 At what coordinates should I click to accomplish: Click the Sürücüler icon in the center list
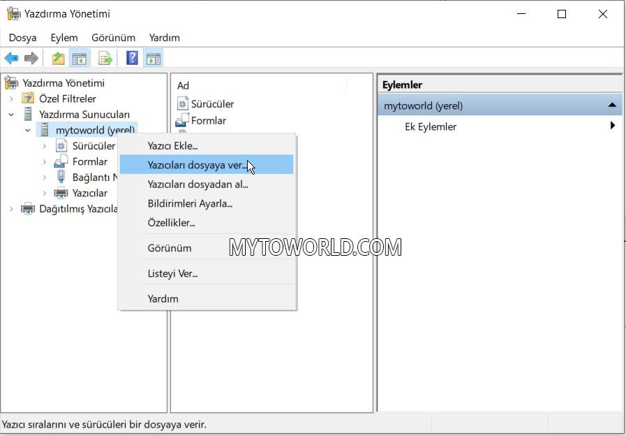[183, 103]
